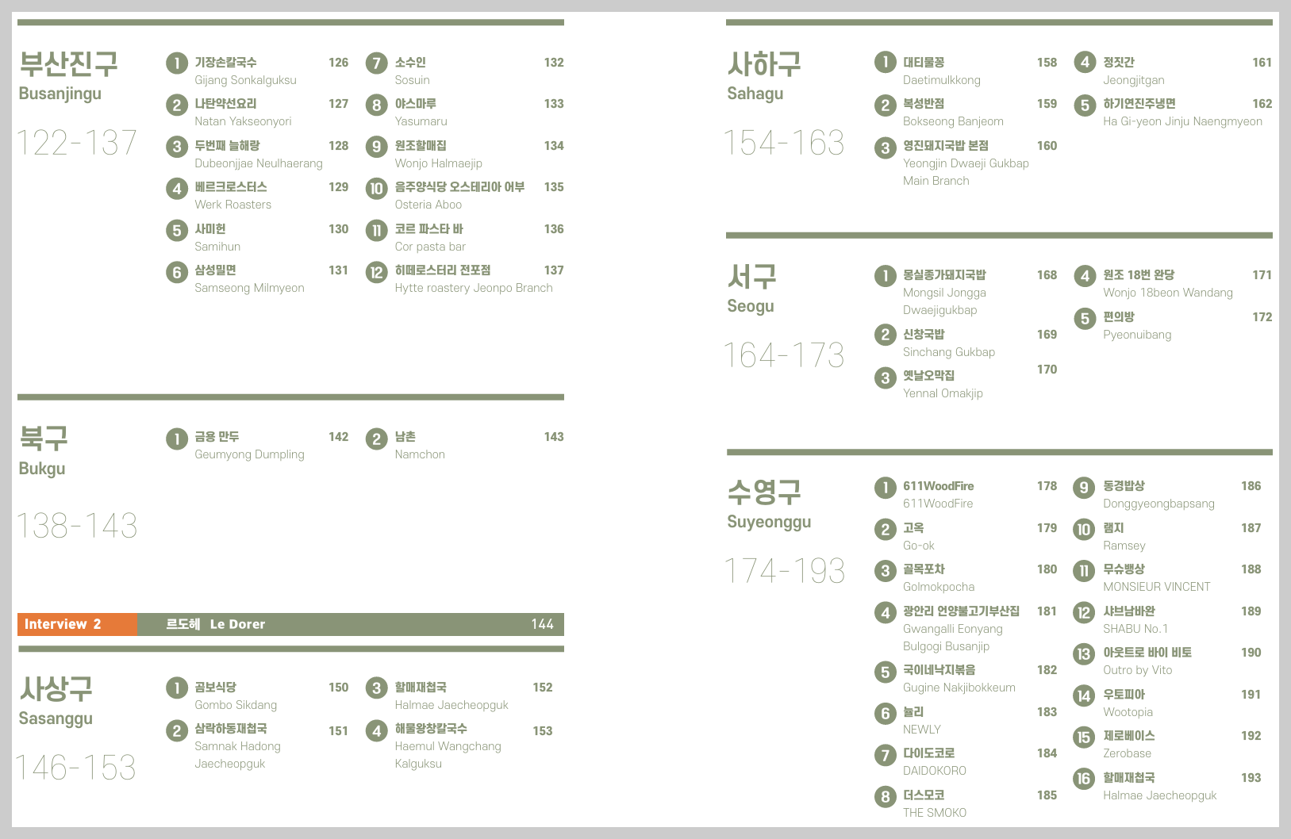Select Yeongjin Dwaeji Gukbap Main Branch
This screenshot has height=839, width=1291.
[x=966, y=163]
